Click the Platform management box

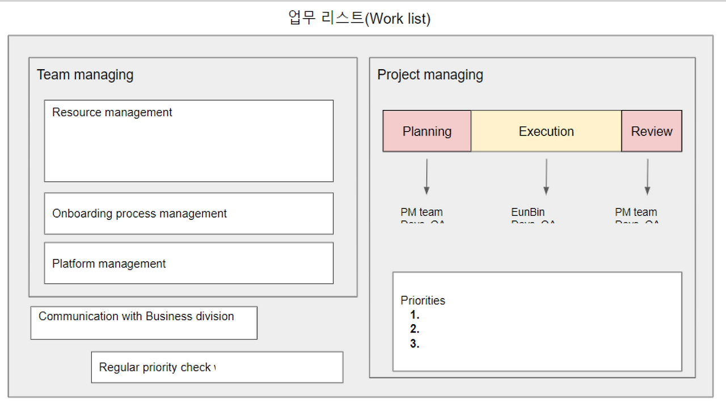tap(188, 263)
